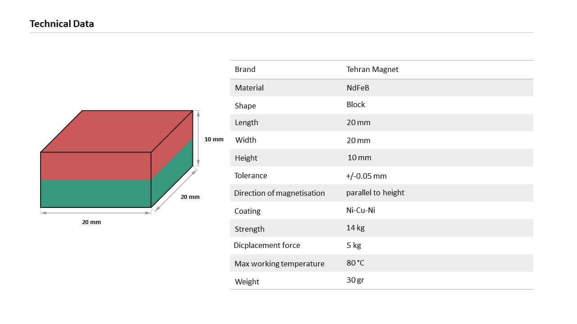Select the 14 kg strength value
Screen dimensions: 577x324
(x=355, y=228)
